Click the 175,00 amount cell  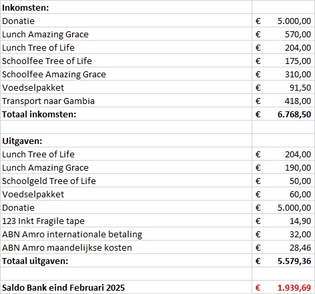(283, 61)
